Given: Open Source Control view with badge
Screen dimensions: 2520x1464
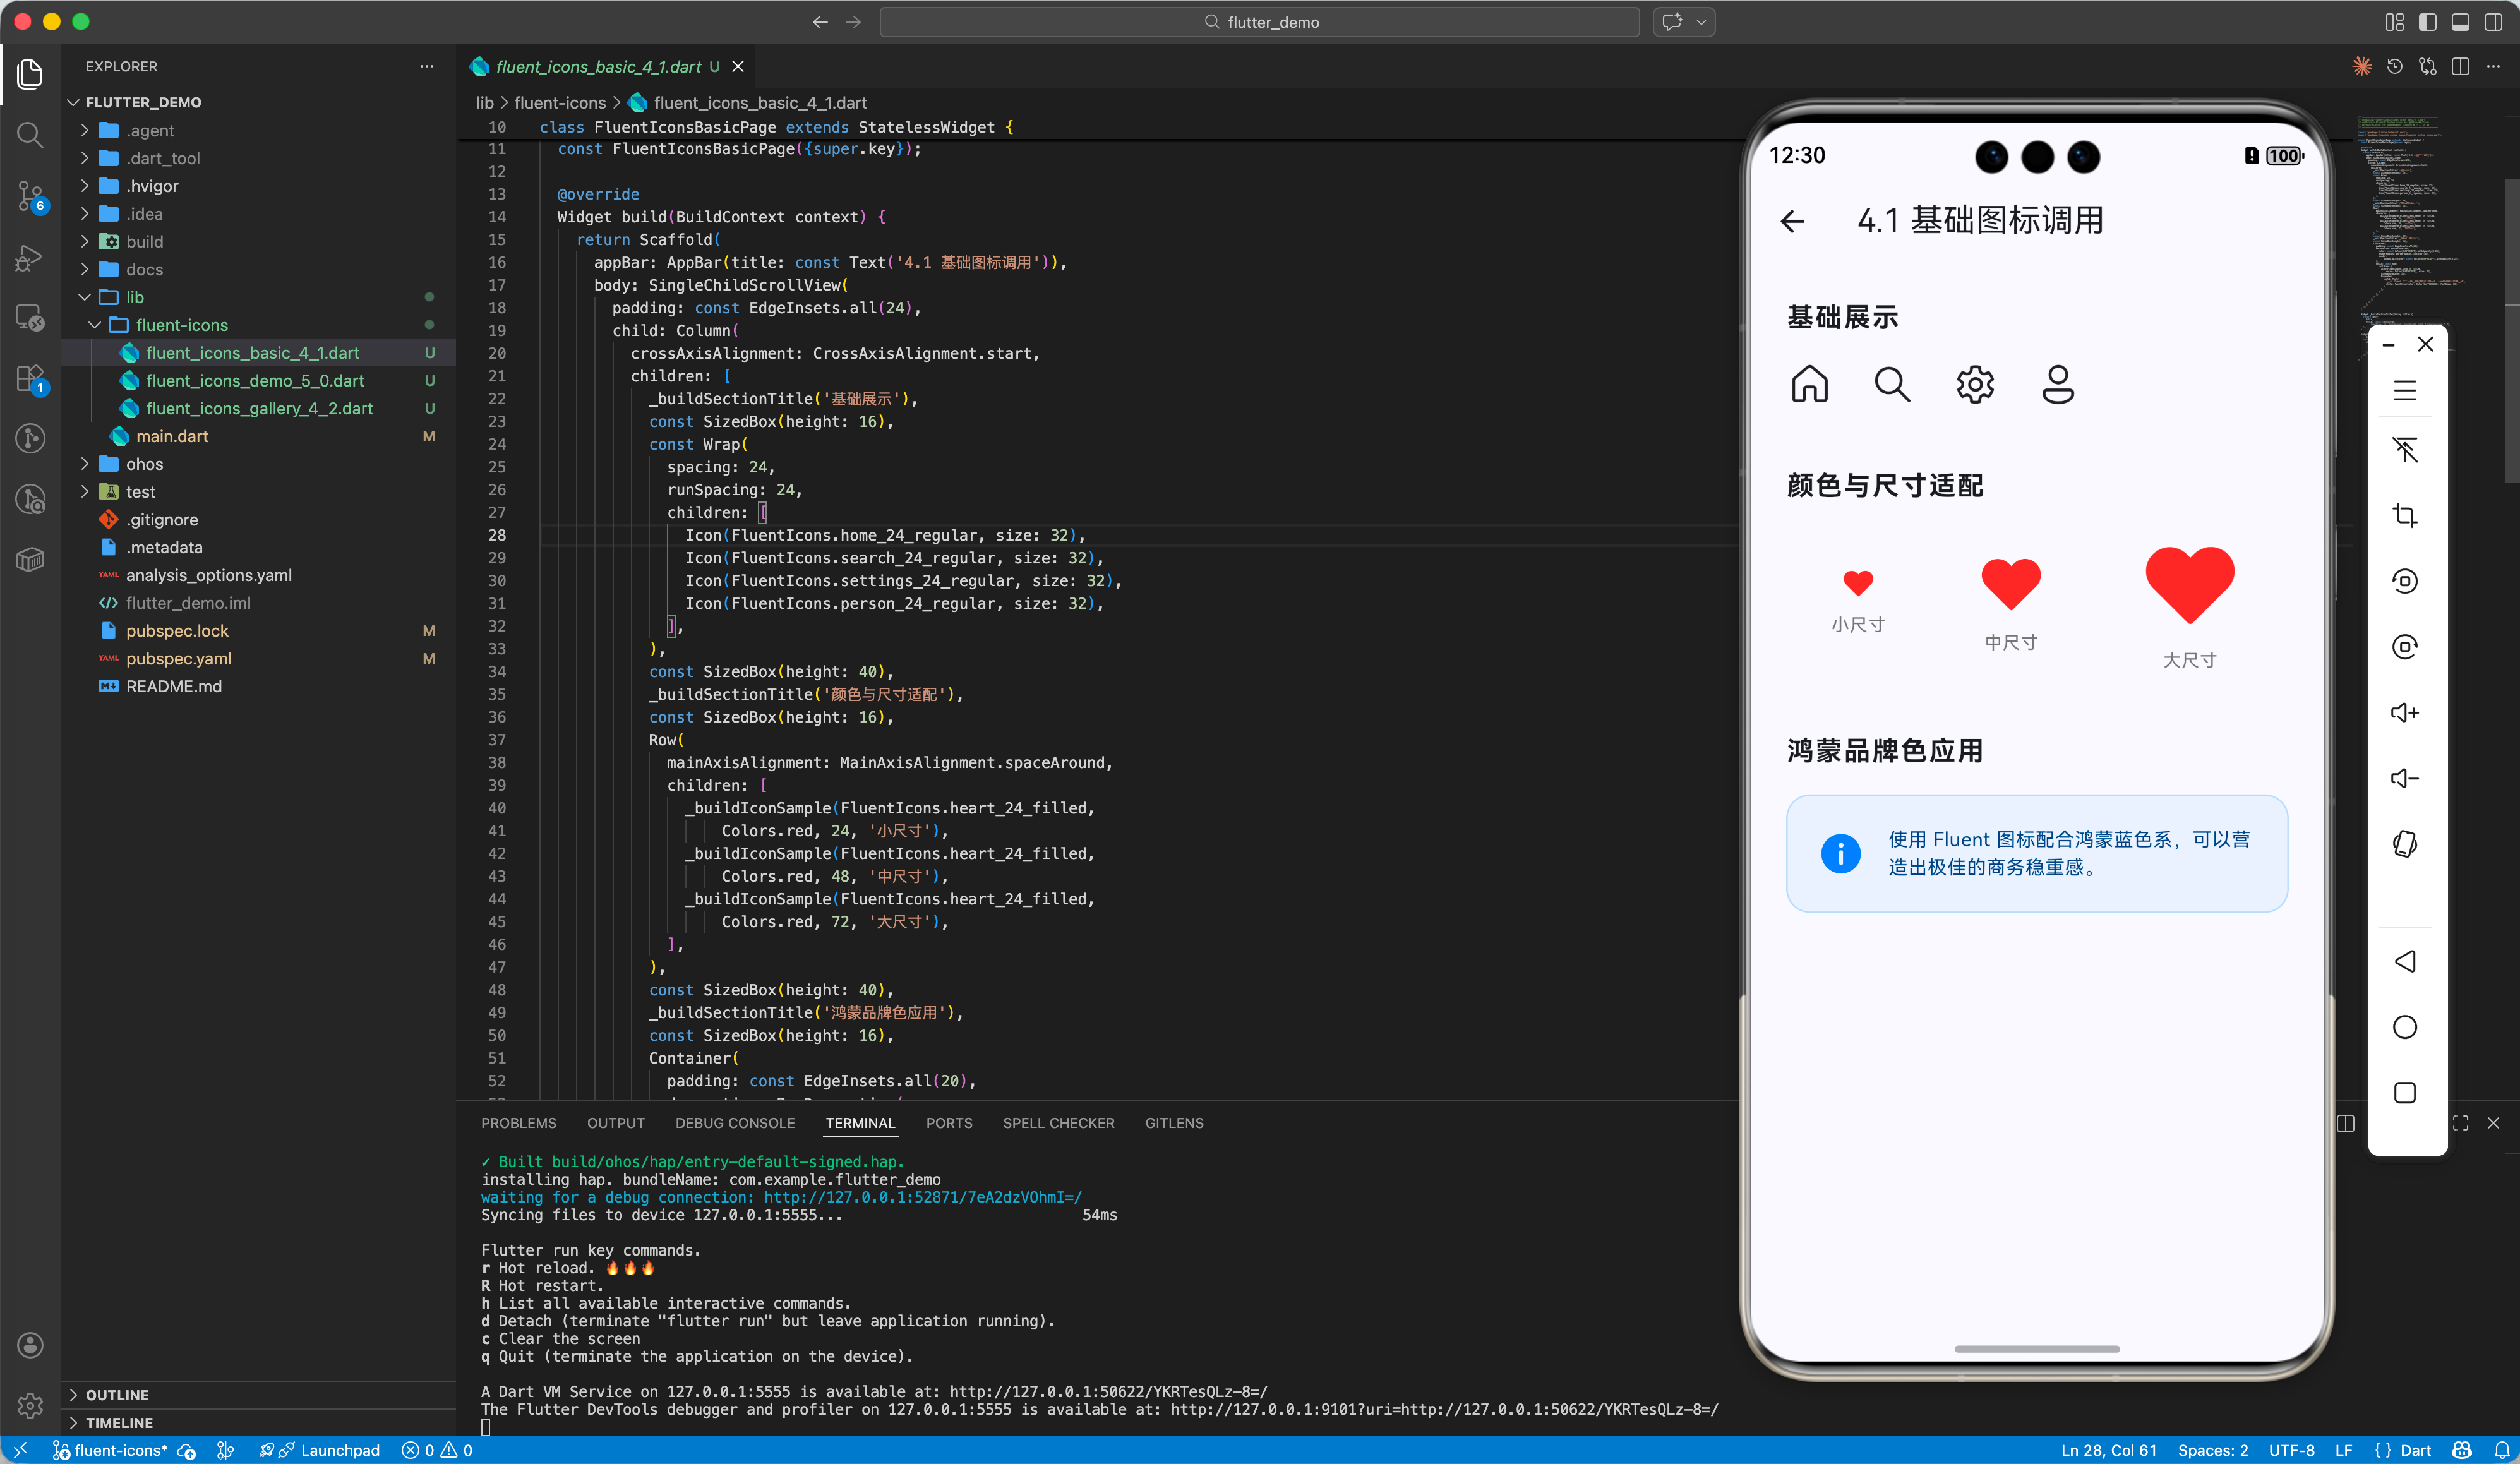Looking at the screenshot, I should click(30, 195).
